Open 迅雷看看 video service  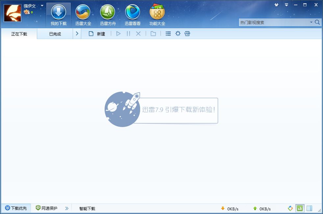(x=132, y=14)
